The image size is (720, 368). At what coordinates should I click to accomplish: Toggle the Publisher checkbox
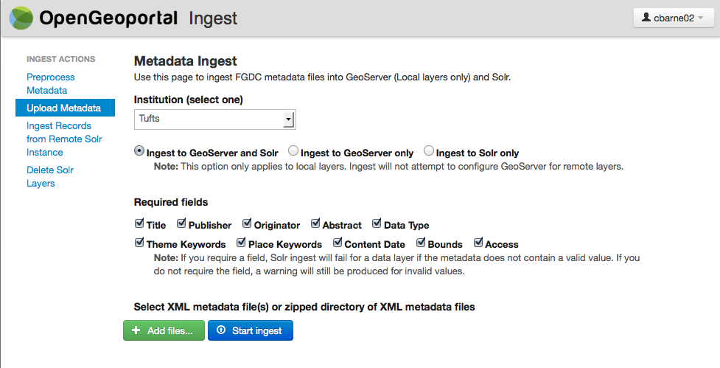tap(181, 223)
